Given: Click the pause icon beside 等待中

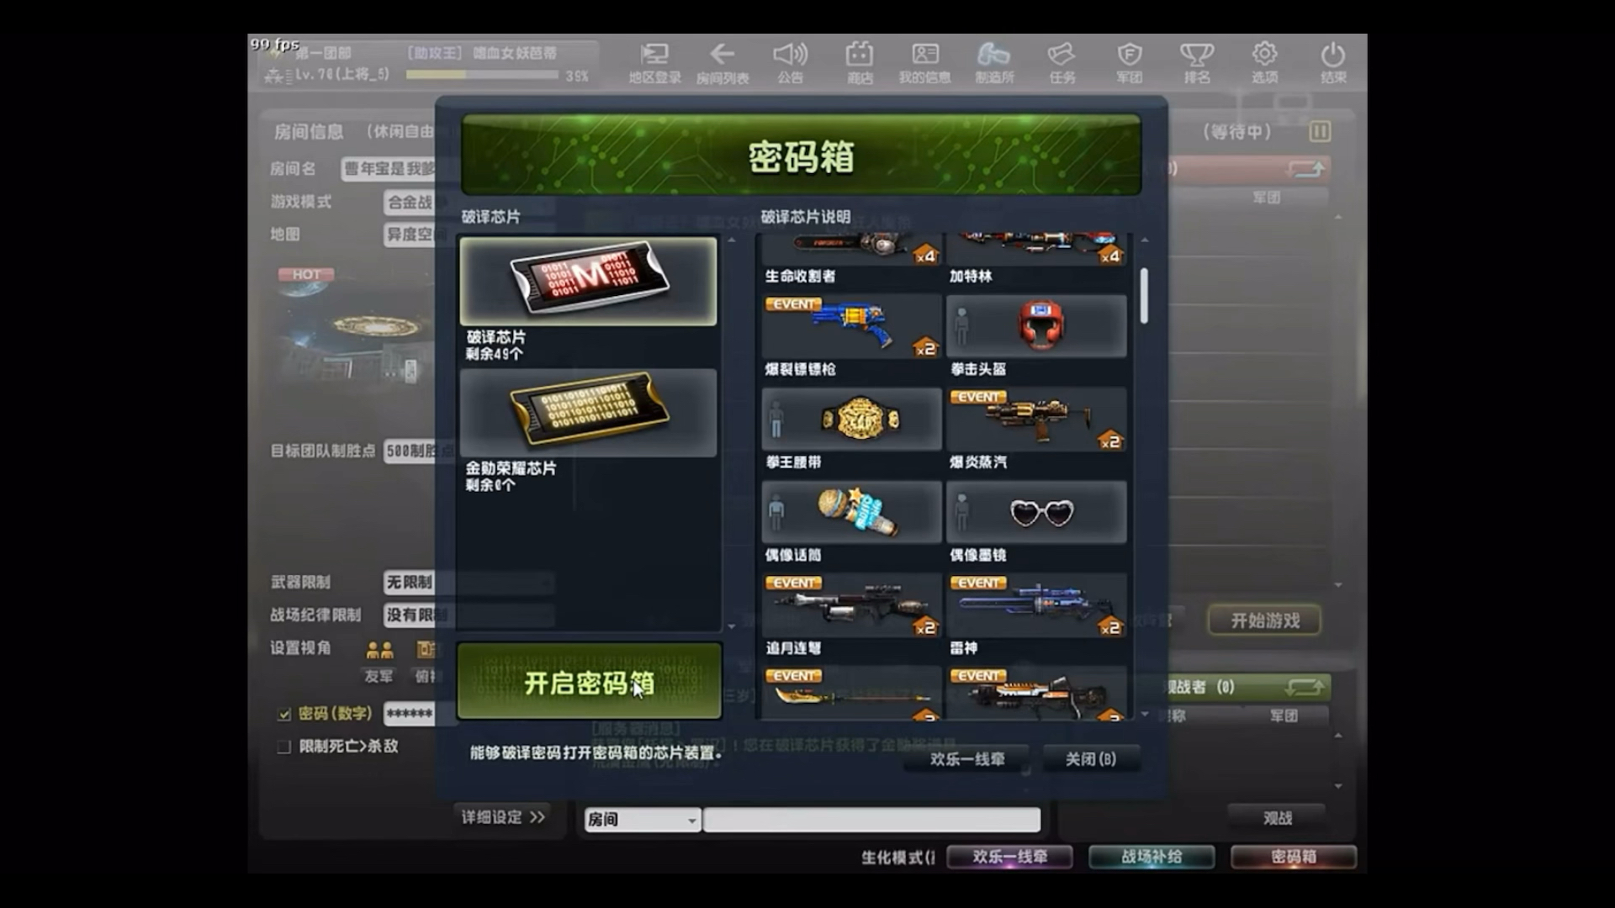Looking at the screenshot, I should click(x=1320, y=131).
